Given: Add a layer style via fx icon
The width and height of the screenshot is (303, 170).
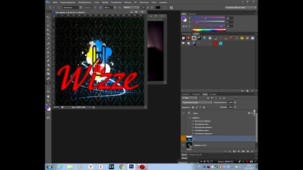Looking at the screenshot, I should [230, 152].
